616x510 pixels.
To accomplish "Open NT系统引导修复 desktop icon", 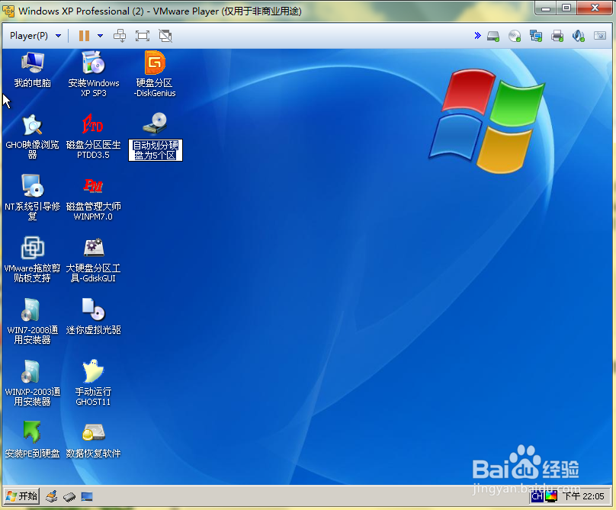I will coord(32,197).
